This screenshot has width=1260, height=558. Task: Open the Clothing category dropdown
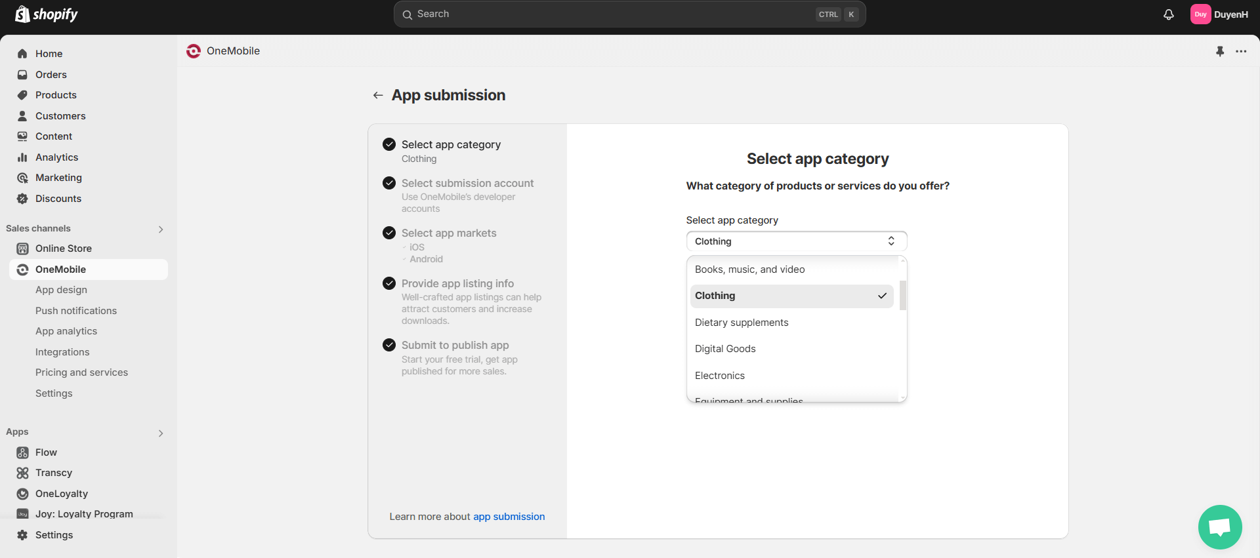pos(797,241)
